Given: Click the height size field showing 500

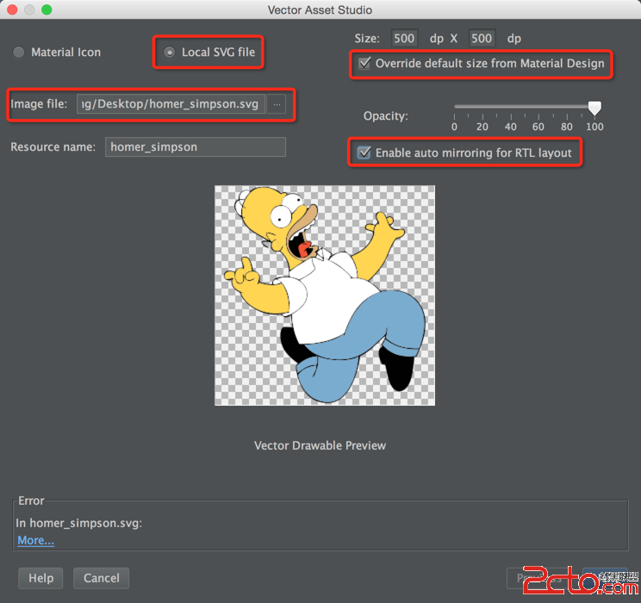Looking at the screenshot, I should pos(482,39).
